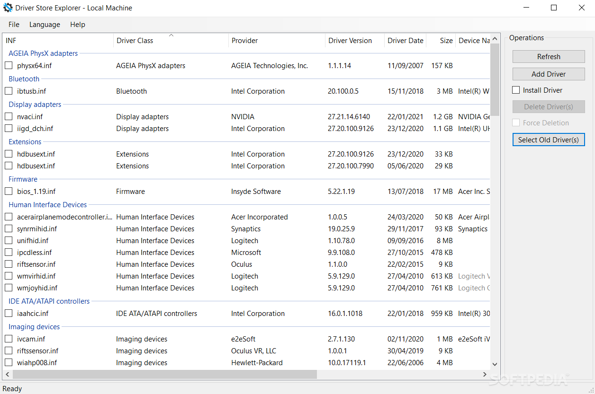Click the horizontal scrollbar thumb
This screenshot has height=394, width=595.
click(x=165, y=374)
